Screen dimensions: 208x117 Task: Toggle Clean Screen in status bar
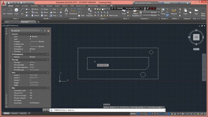(x=202, y=114)
